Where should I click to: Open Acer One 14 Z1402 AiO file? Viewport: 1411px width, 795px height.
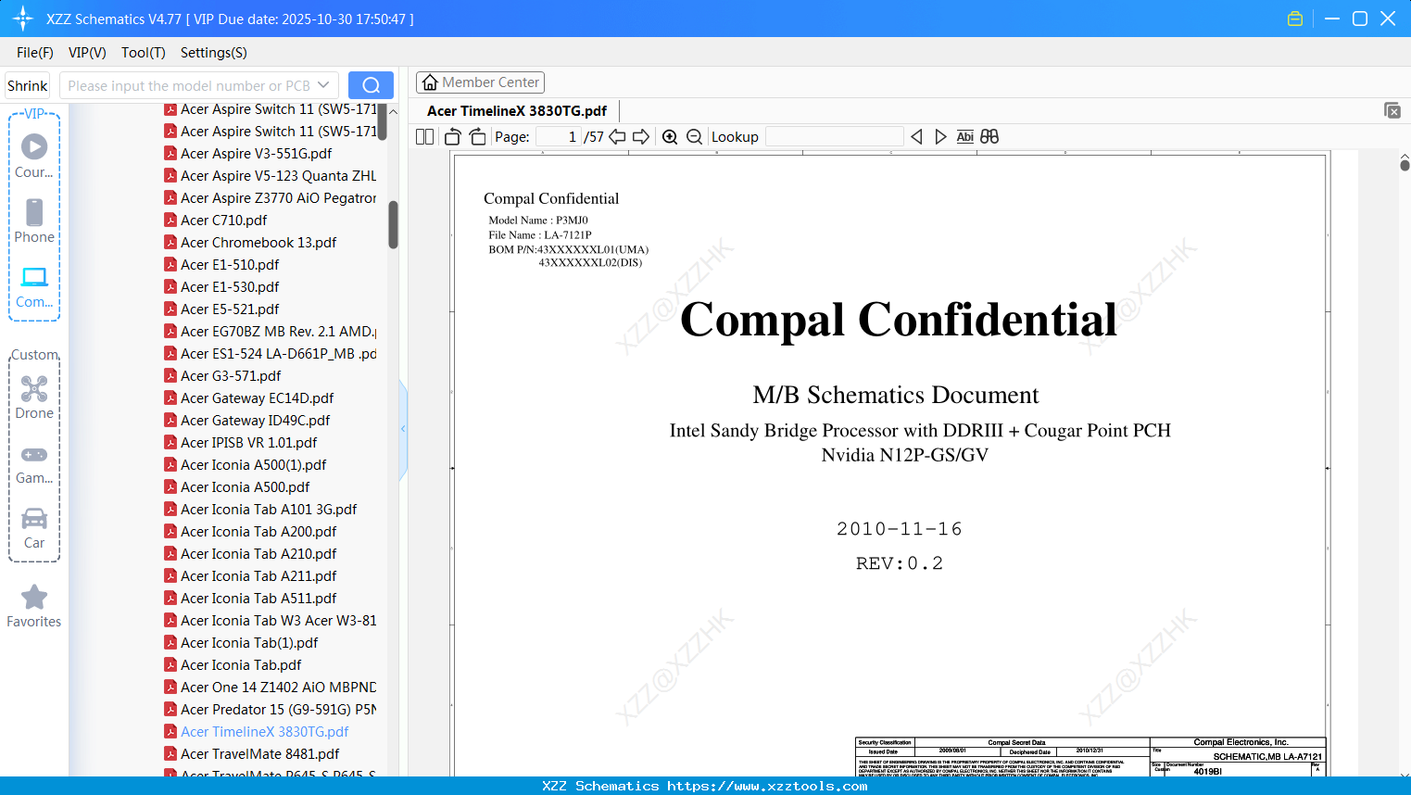click(x=278, y=688)
